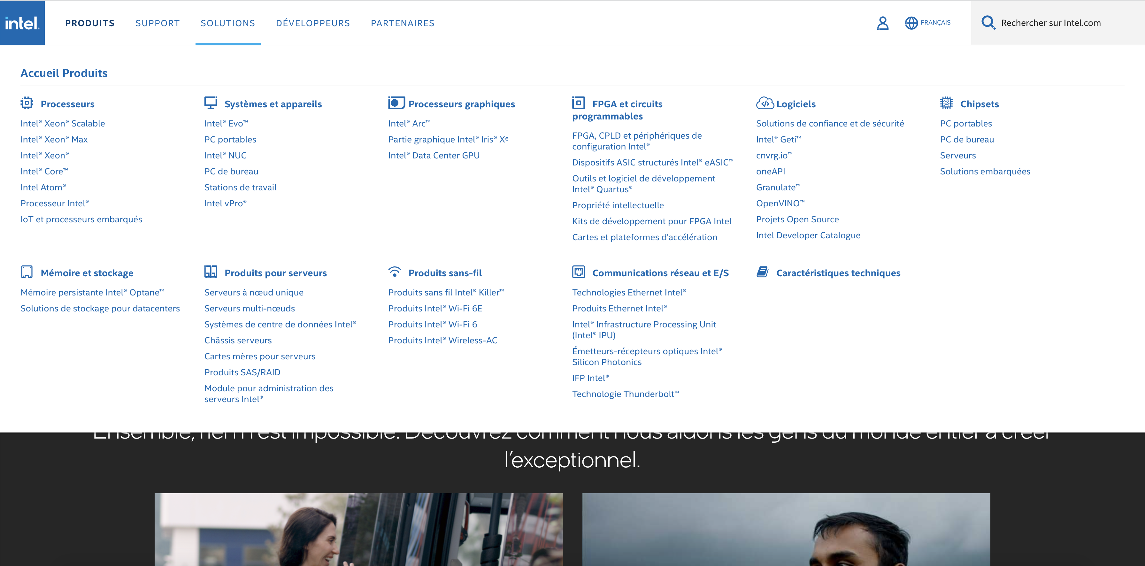This screenshot has width=1145, height=566.
Task: Open Solutions de confiance et de sécurité
Action: point(830,124)
